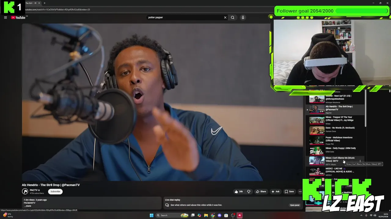The image size is (391, 219).
Task: Open File Explorer from taskbar
Action: point(206,215)
